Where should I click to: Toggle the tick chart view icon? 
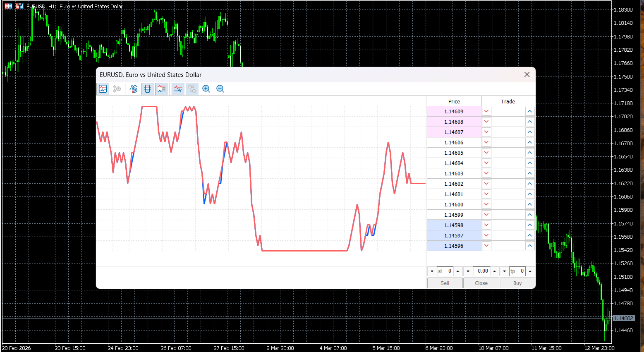(103, 89)
